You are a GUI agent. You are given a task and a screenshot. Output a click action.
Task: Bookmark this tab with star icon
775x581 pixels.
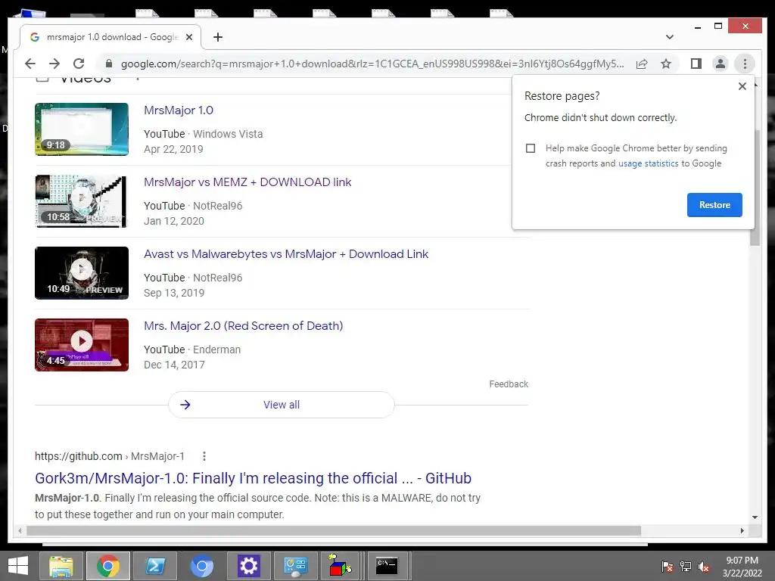pos(666,64)
